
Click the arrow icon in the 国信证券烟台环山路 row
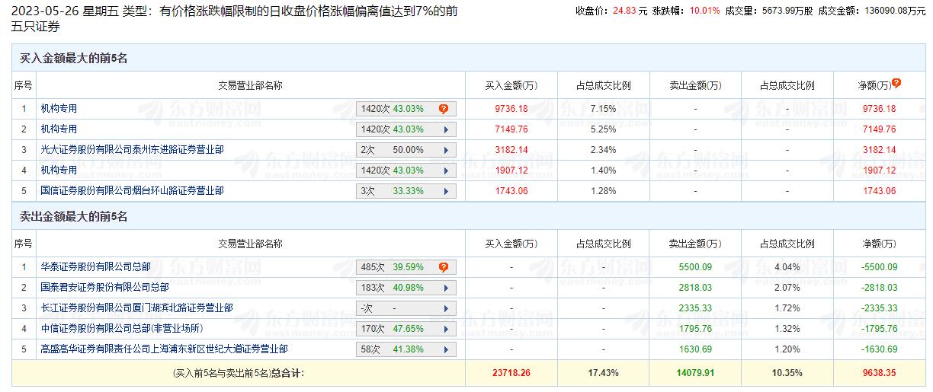click(x=446, y=191)
